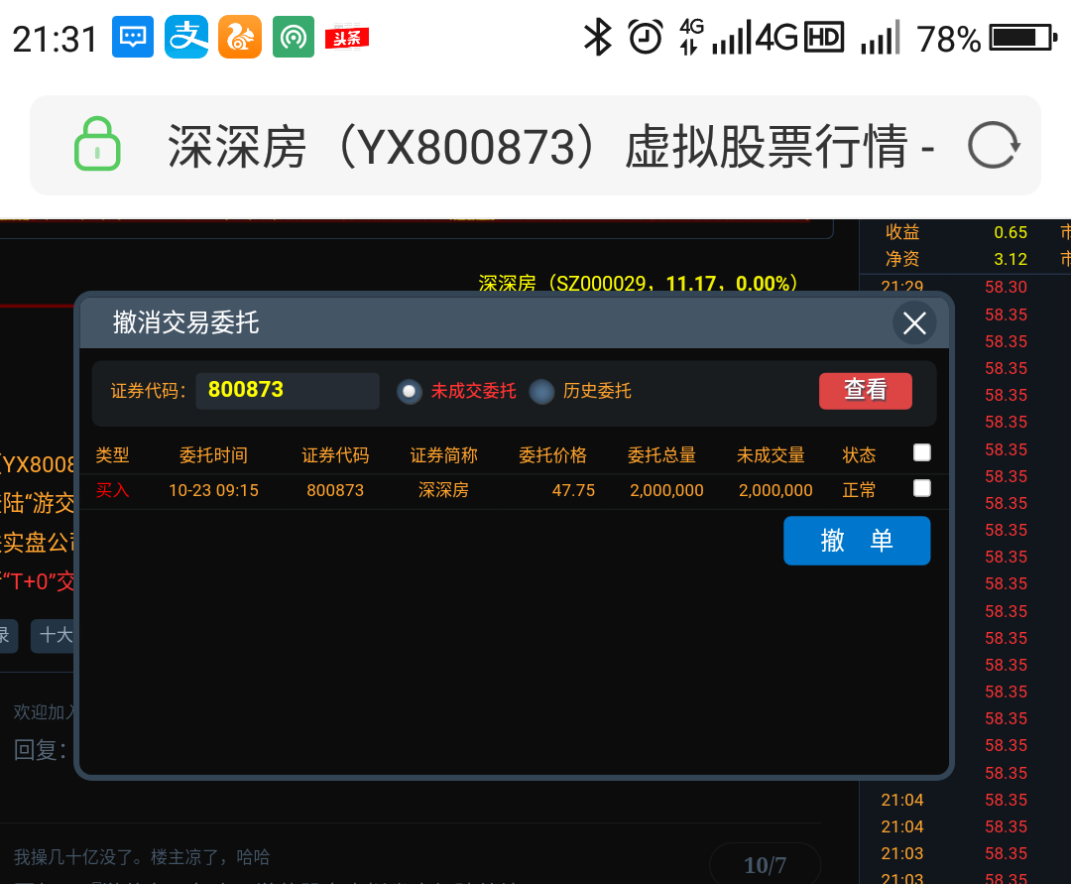Tap the browser reload icon
The width and height of the screenshot is (1071, 884).
point(993,146)
